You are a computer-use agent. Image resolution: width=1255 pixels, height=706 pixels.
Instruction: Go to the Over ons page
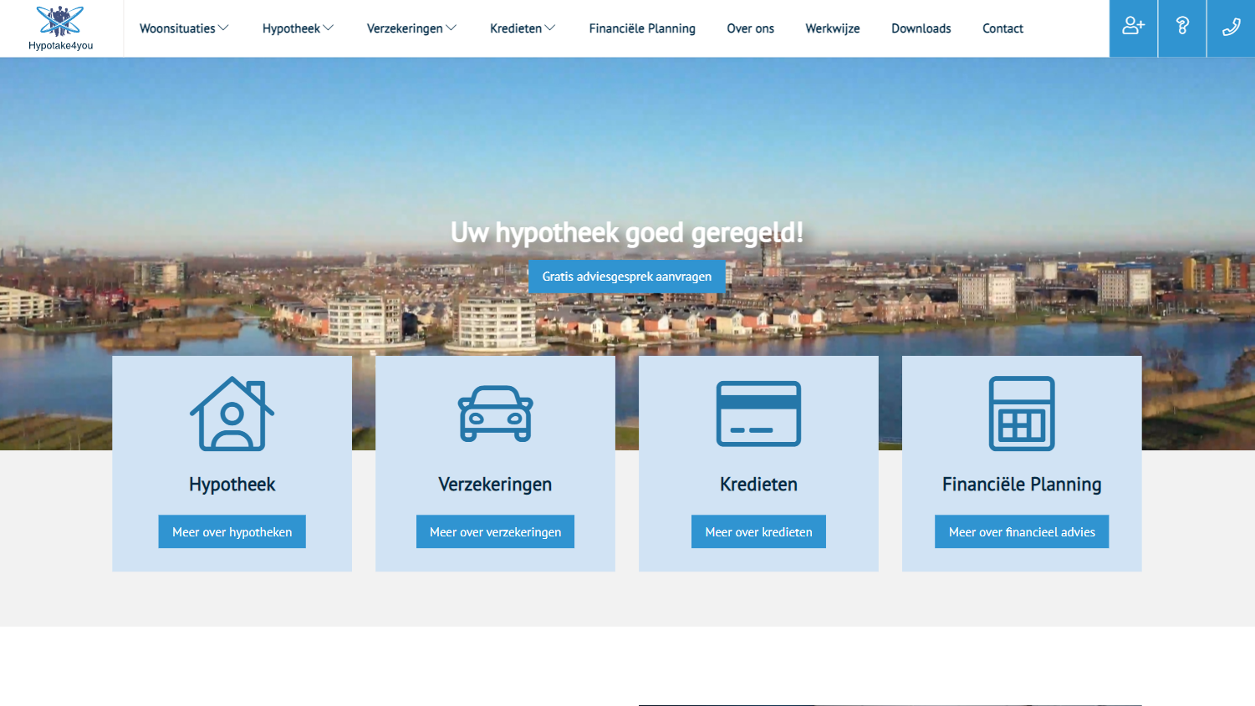point(750,28)
